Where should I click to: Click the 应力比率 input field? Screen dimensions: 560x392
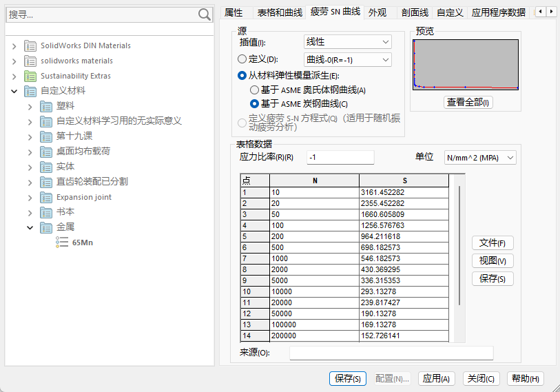340,158
